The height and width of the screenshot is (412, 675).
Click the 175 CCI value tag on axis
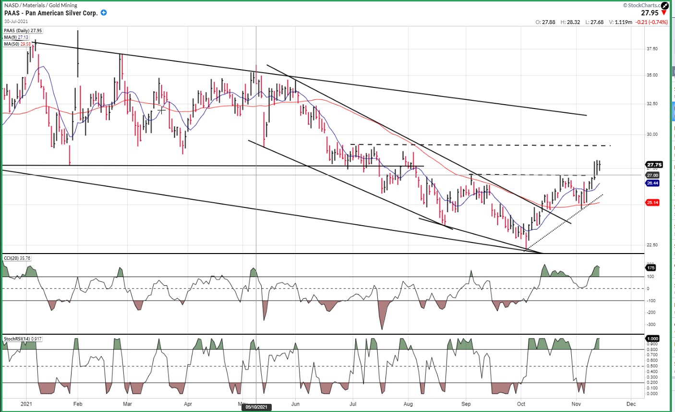(x=651, y=267)
